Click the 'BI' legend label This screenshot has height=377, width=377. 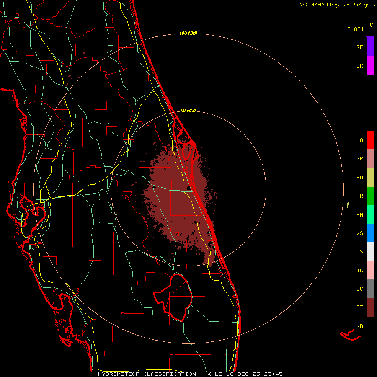click(x=359, y=307)
